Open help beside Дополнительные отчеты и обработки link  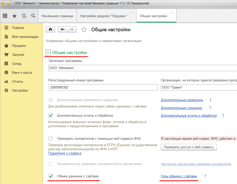click(x=223, y=116)
